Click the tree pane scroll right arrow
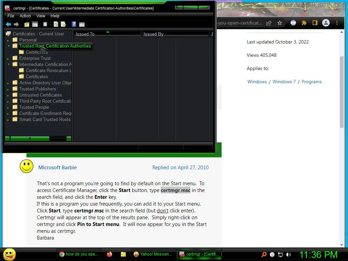This screenshot has width=348, height=261. (x=69, y=139)
